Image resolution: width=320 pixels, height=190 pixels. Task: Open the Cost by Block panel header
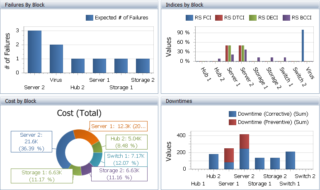pyautogui.click(x=21, y=101)
